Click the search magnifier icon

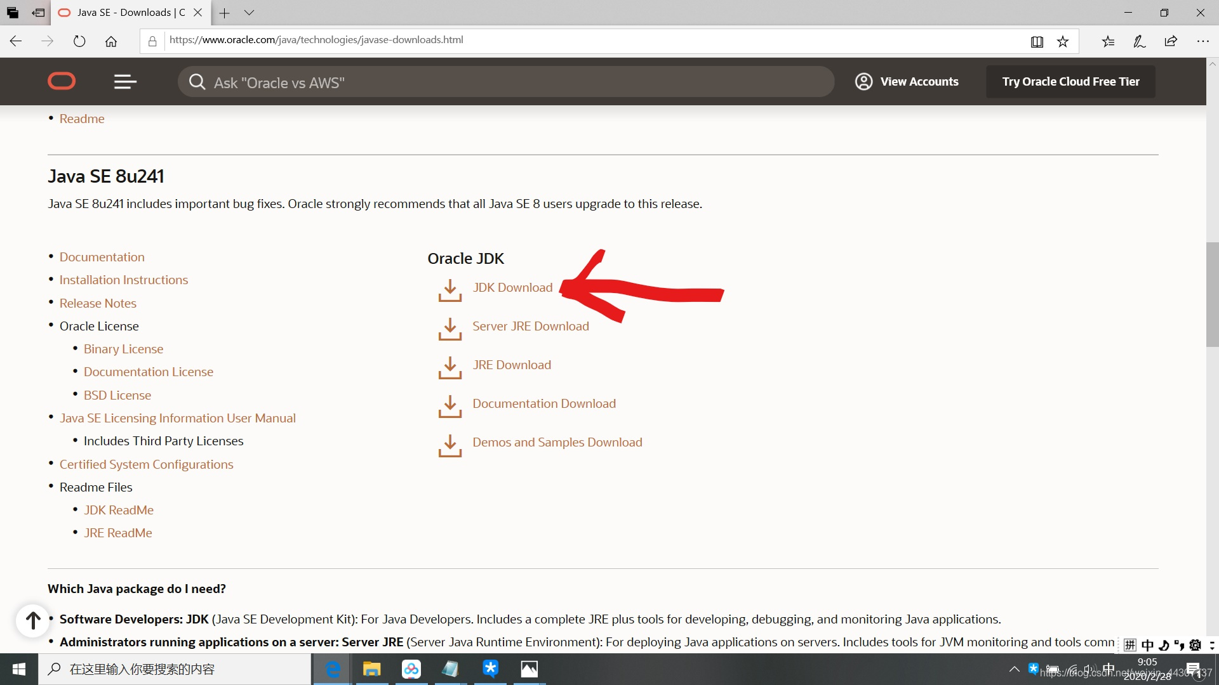197,82
